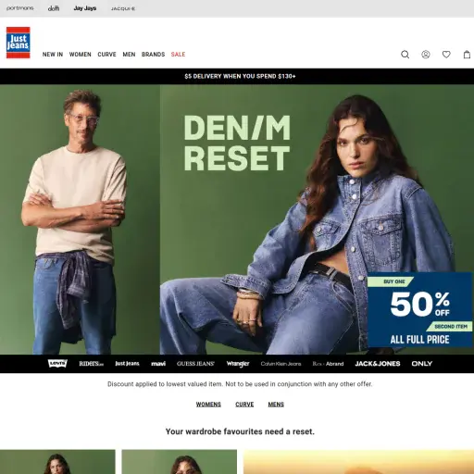This screenshot has width=474, height=474.
Task: Follow the MENS link below banner
Action: 276,405
